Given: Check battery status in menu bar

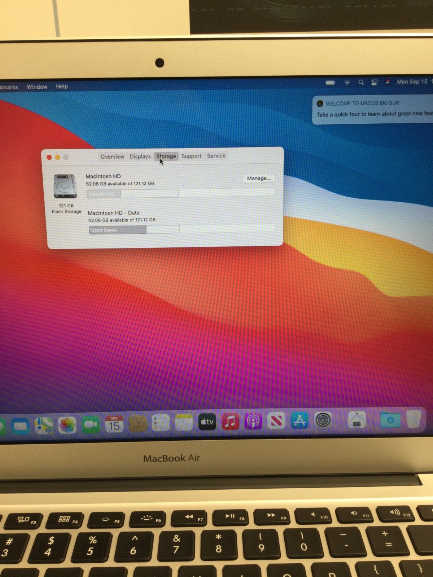Looking at the screenshot, I should [x=331, y=83].
